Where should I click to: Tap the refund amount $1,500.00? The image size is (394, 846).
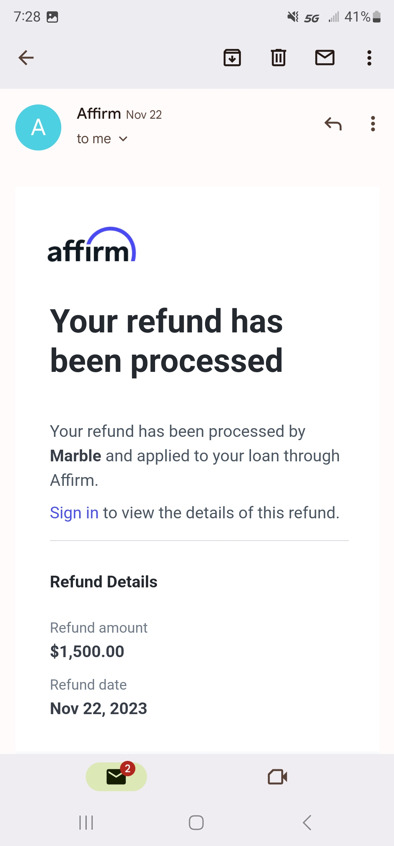click(87, 651)
